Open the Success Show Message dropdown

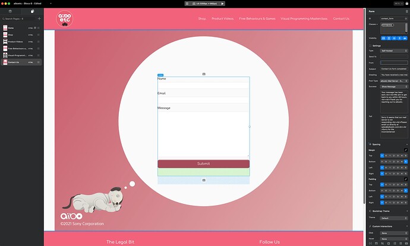[x=394, y=87]
